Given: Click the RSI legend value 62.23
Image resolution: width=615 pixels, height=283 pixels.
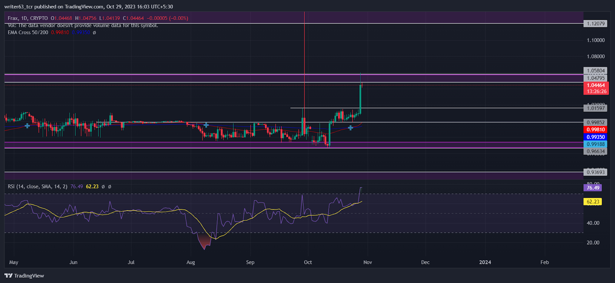Looking at the screenshot, I should click(x=92, y=187).
